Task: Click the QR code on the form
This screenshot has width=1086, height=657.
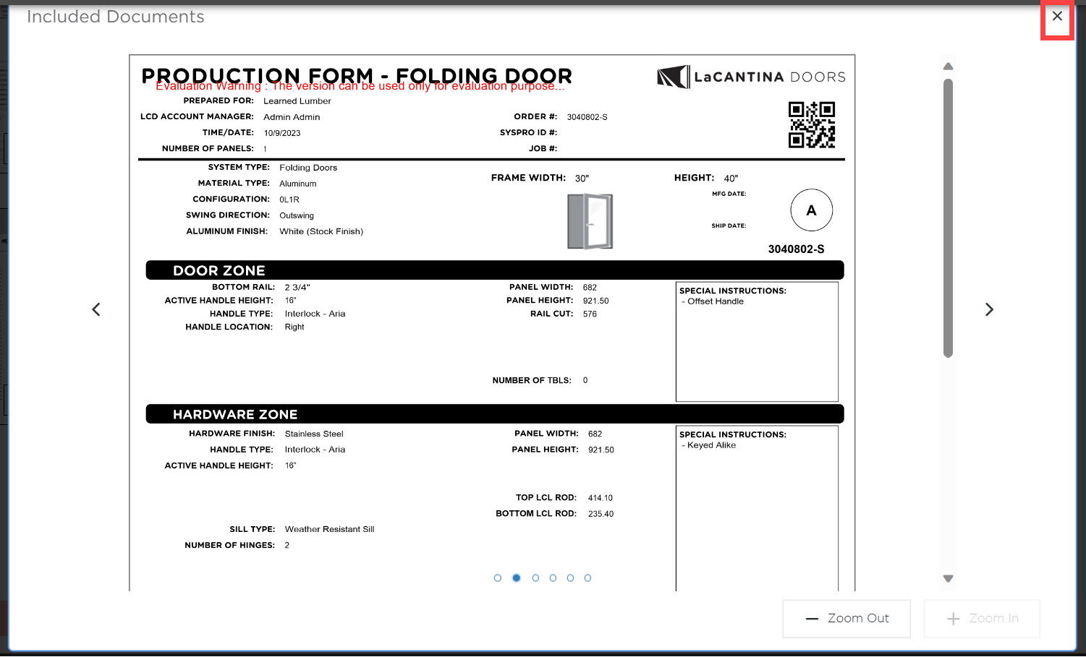Action: click(812, 125)
